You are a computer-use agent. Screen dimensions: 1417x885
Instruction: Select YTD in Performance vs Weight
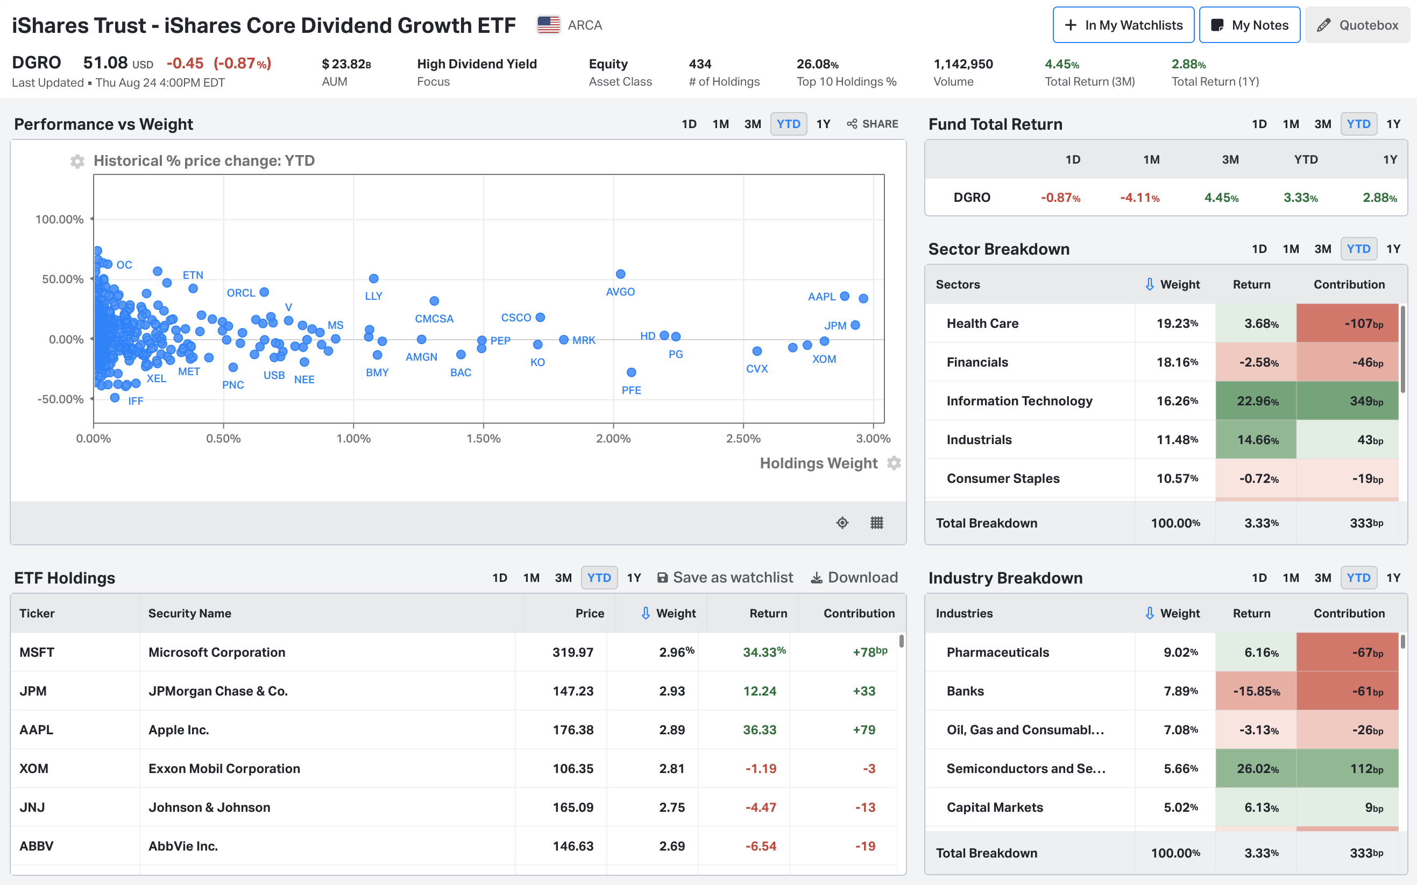click(x=788, y=124)
